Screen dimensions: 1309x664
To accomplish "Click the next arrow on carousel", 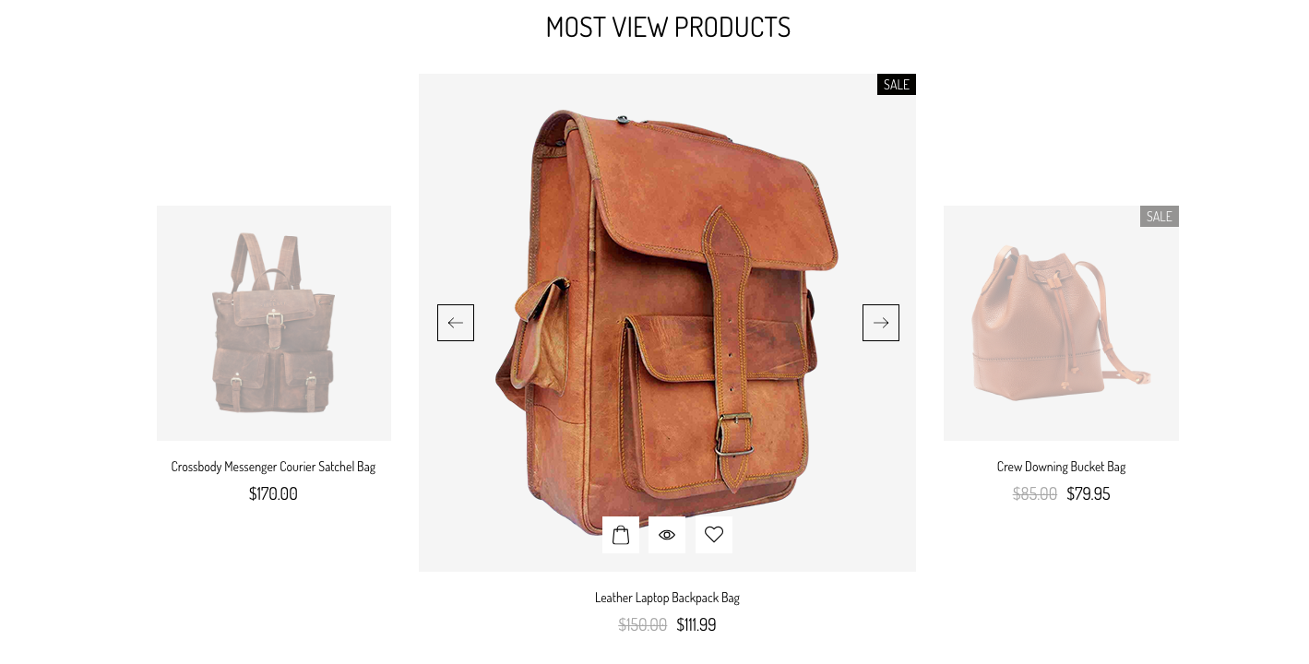I will click(881, 323).
